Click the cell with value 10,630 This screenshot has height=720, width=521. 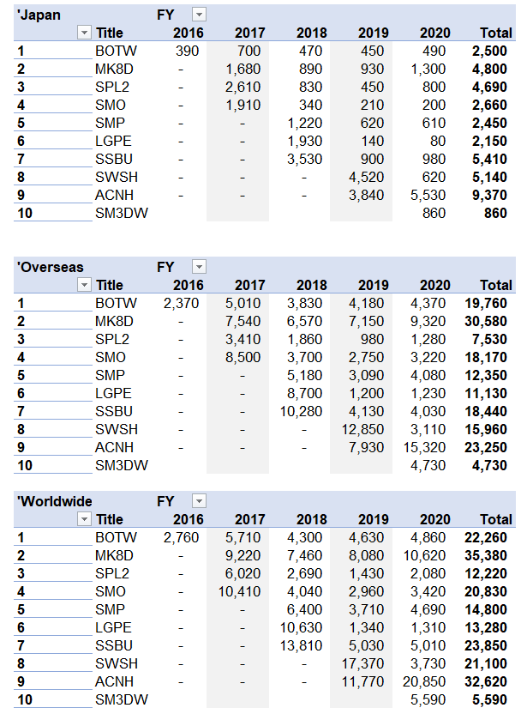(301, 627)
